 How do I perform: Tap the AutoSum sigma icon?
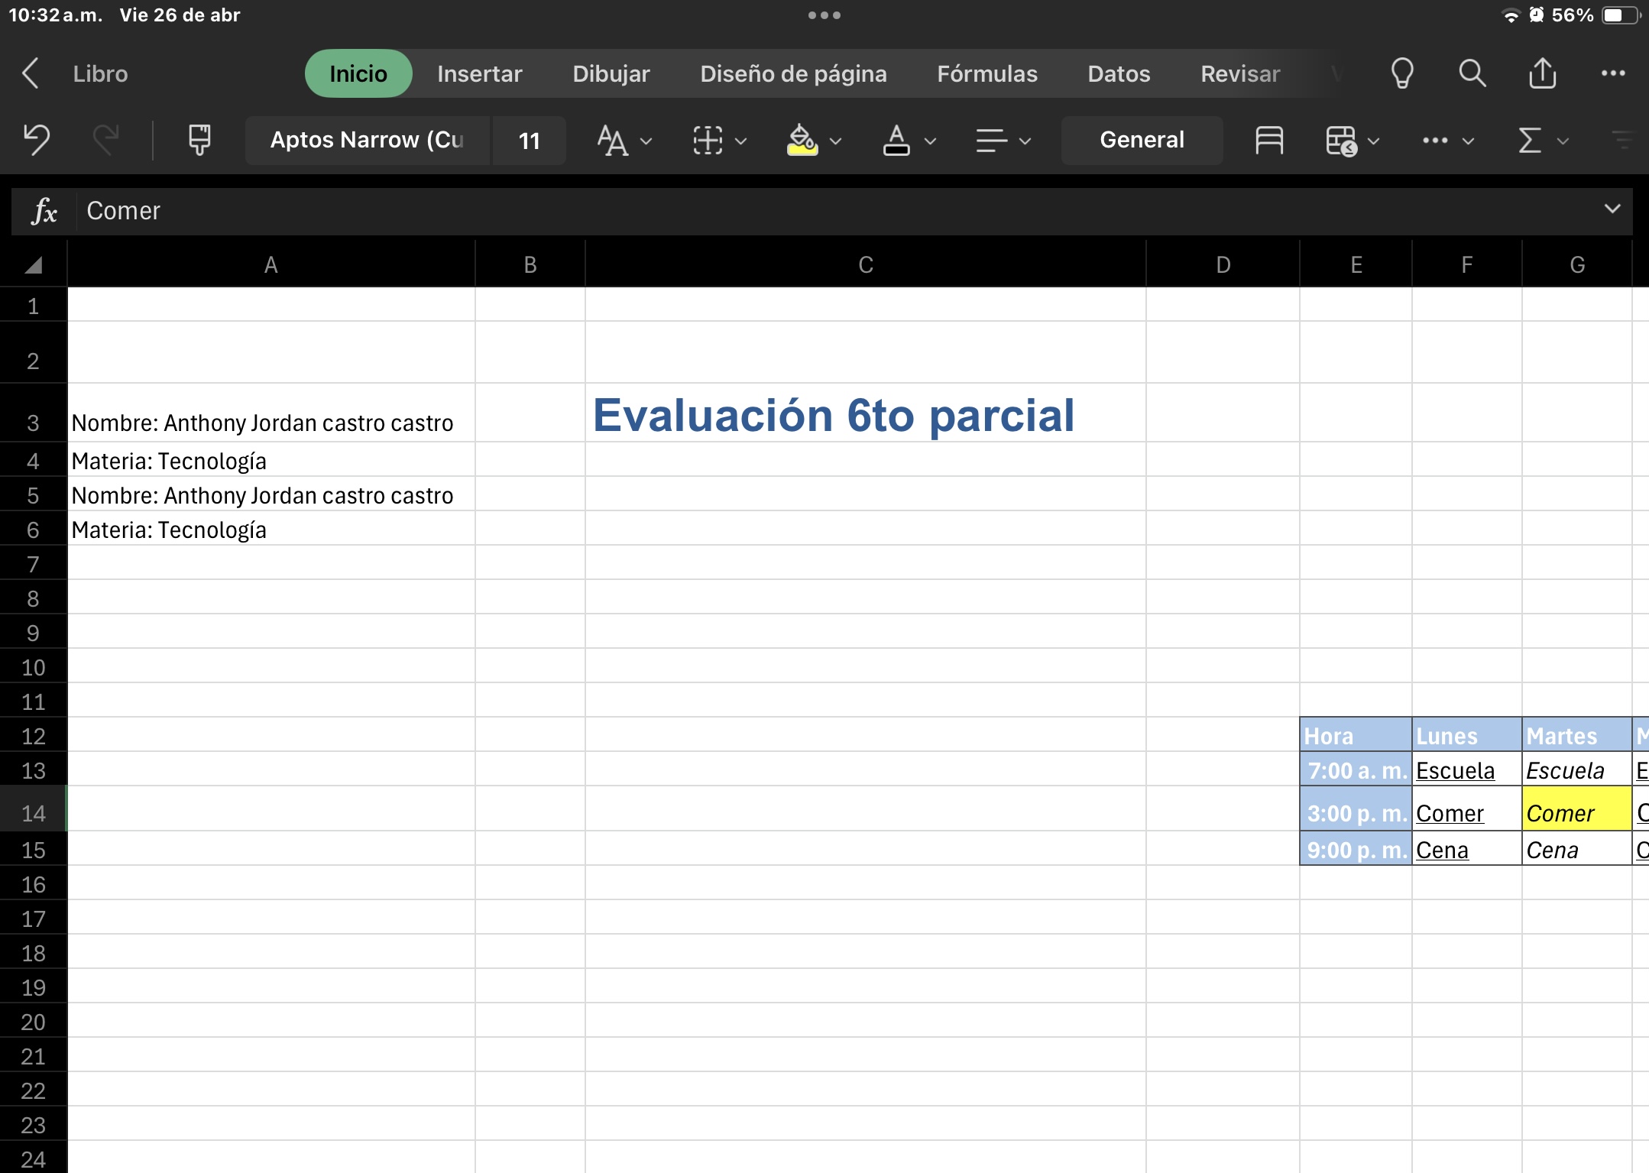(x=1529, y=140)
